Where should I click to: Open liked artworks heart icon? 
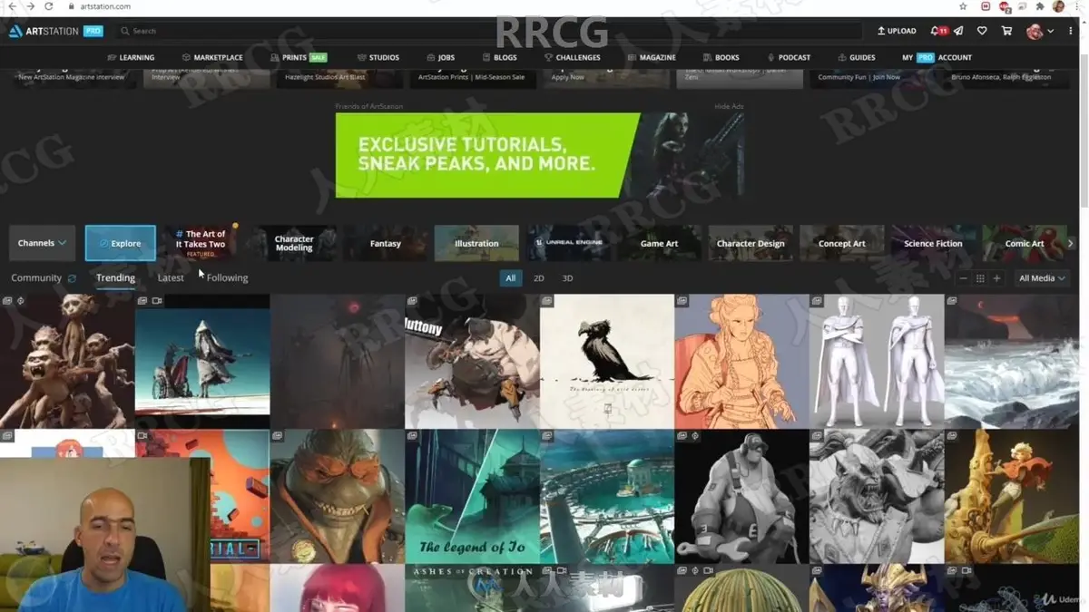(982, 31)
